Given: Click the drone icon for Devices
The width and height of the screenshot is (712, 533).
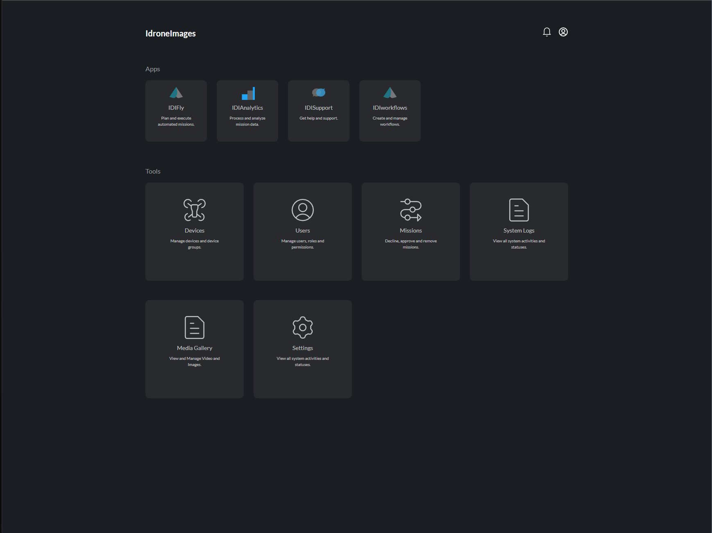Looking at the screenshot, I should 195,210.
